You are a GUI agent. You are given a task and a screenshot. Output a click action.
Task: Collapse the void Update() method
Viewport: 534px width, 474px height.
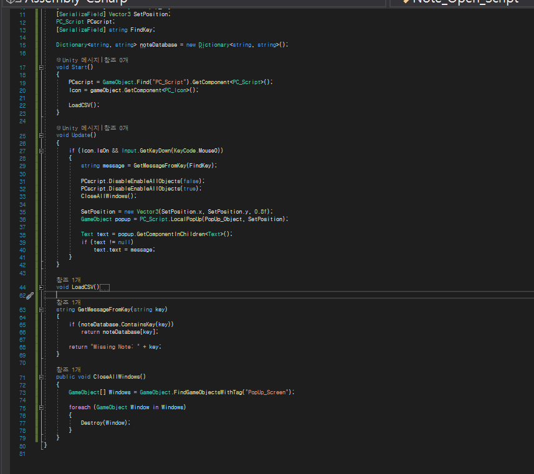click(41, 135)
